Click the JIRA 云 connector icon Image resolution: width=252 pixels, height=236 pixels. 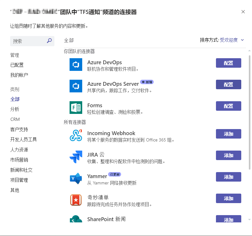click(x=76, y=157)
